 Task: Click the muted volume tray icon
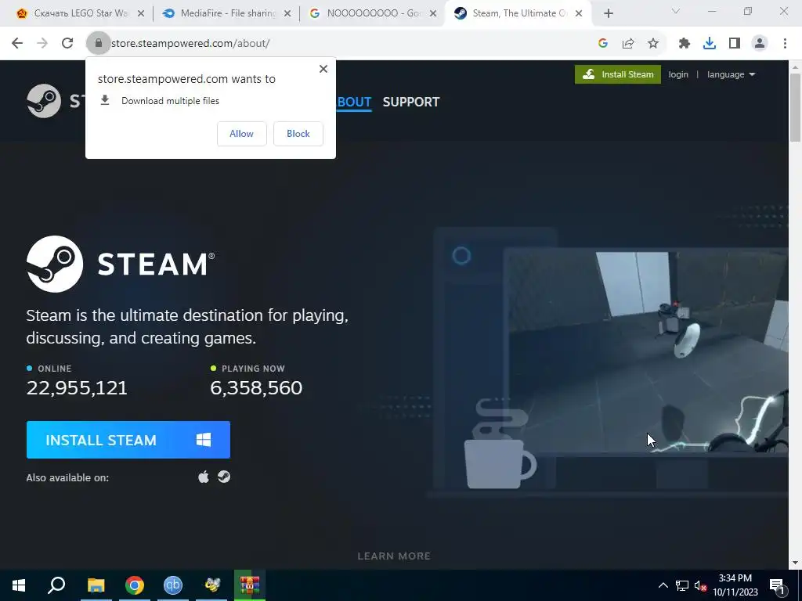pyautogui.click(x=701, y=585)
